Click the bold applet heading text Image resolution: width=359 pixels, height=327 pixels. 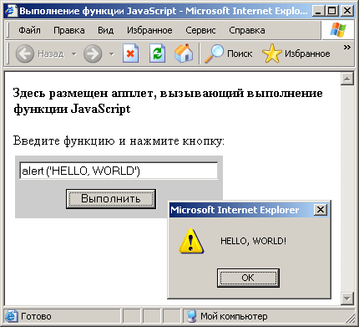point(168,101)
